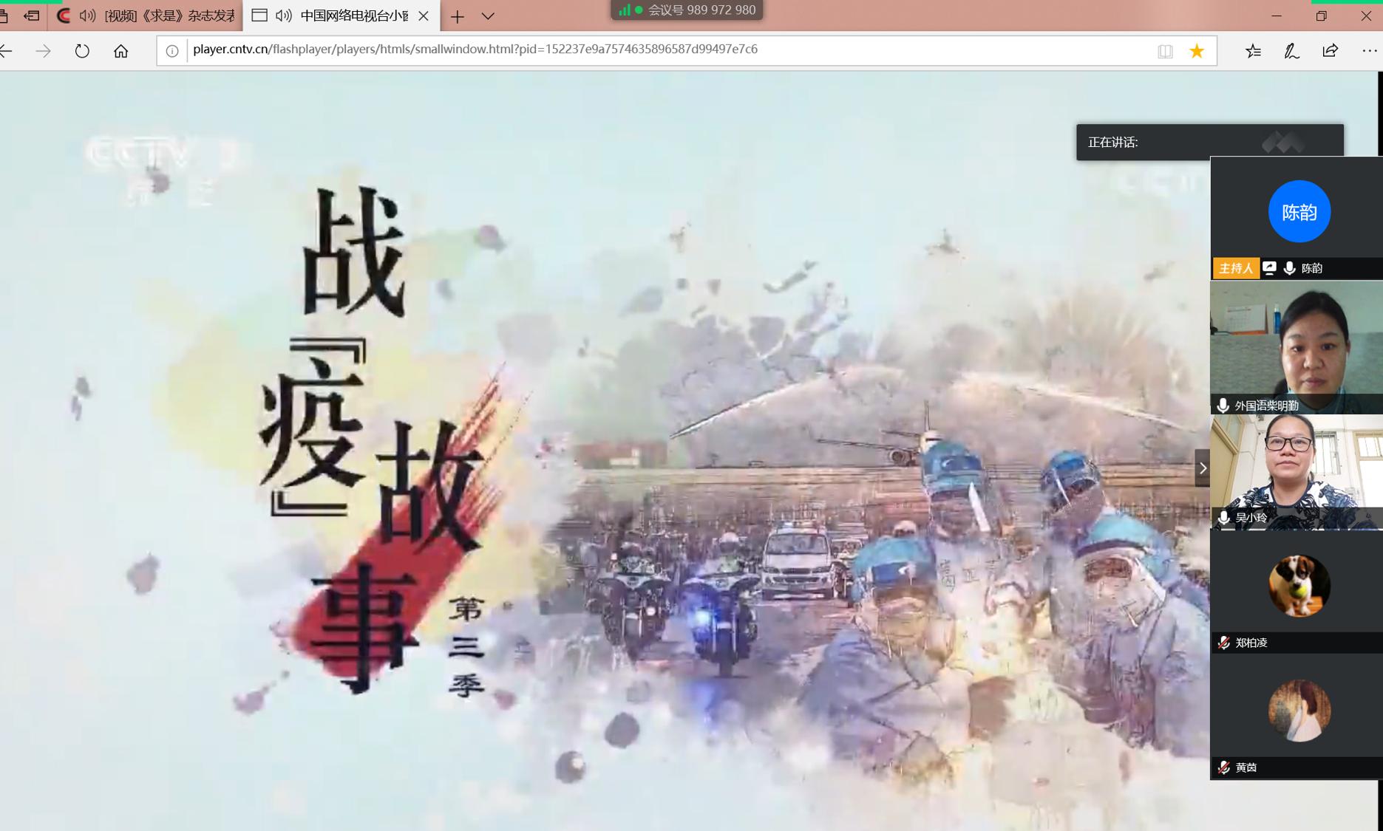Click 陈韵's microphone icon
The image size is (1383, 831).
tap(1289, 268)
